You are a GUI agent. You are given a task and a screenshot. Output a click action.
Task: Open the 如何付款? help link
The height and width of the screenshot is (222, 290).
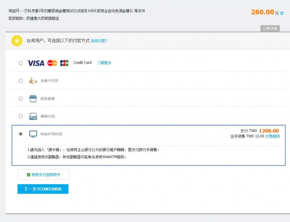99,41
